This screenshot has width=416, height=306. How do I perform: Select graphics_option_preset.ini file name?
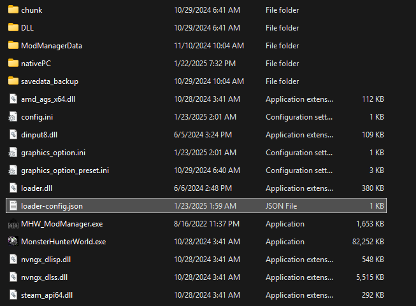65,170
